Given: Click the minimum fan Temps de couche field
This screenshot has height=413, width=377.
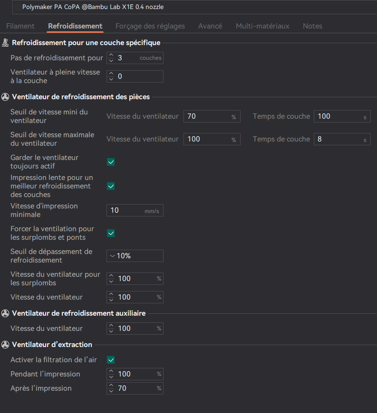Looking at the screenshot, I should (338, 116).
